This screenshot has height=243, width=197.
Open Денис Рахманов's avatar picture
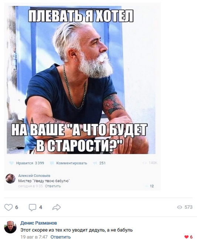click(x=10, y=227)
